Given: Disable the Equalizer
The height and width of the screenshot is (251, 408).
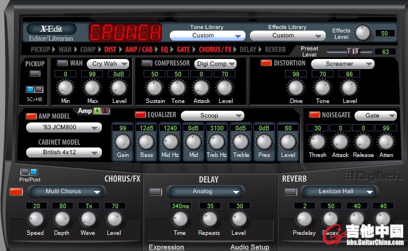Looking at the screenshot, I should point(140,115).
